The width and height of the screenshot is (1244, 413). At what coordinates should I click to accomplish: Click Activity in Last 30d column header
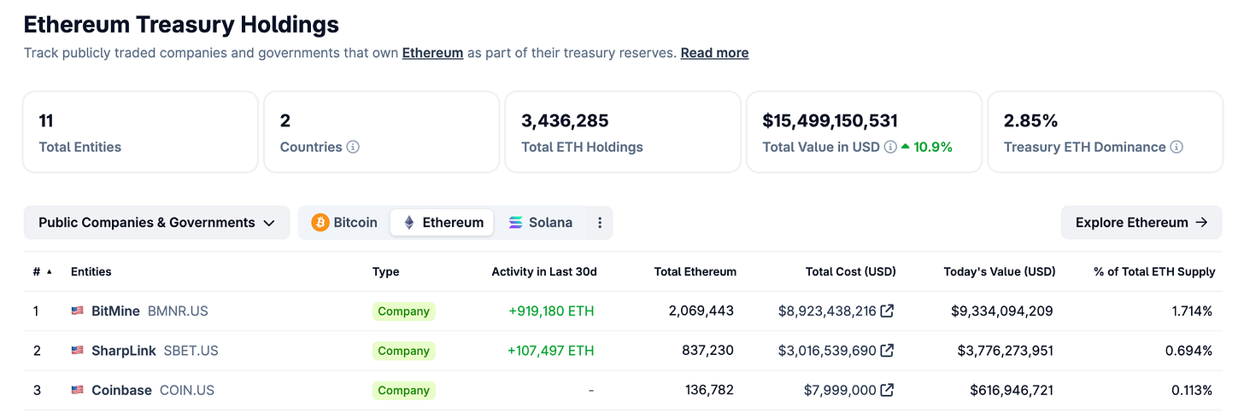click(544, 271)
